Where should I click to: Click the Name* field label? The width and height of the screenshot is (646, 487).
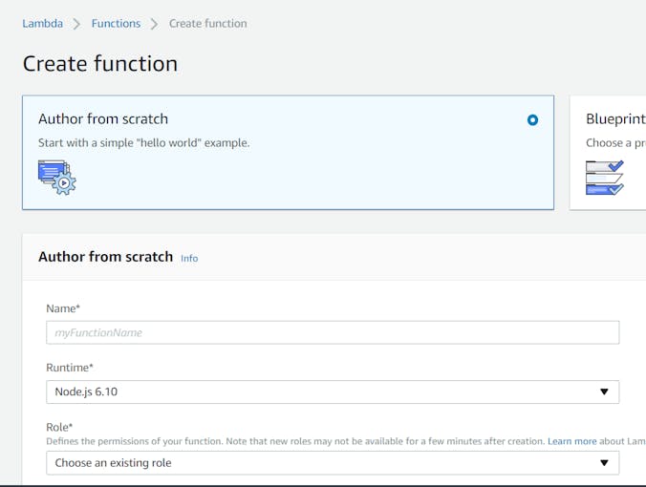[x=63, y=308]
